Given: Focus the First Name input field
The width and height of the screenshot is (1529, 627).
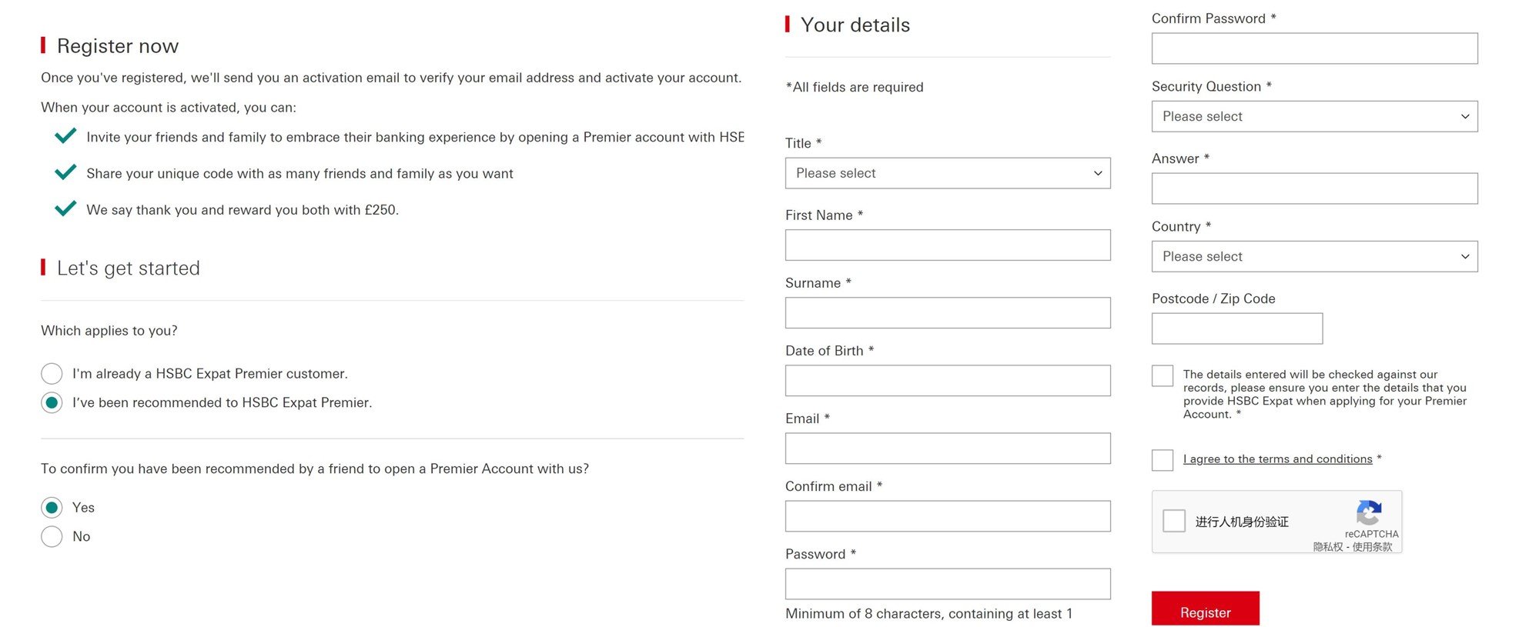Looking at the screenshot, I should pyautogui.click(x=948, y=245).
